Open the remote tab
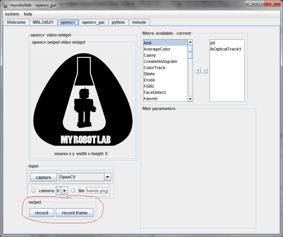Image resolution: width=283 pixels, height=237 pixels. (139, 22)
